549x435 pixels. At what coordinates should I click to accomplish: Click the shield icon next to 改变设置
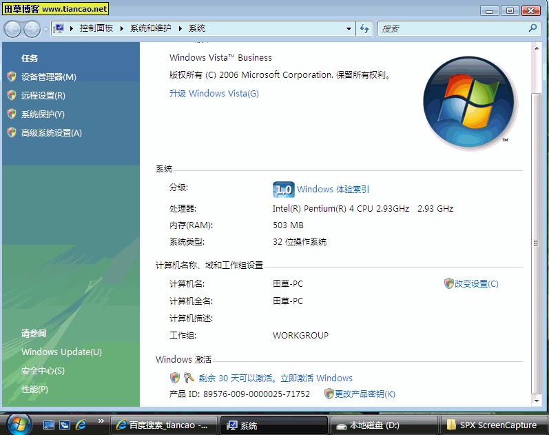(449, 283)
